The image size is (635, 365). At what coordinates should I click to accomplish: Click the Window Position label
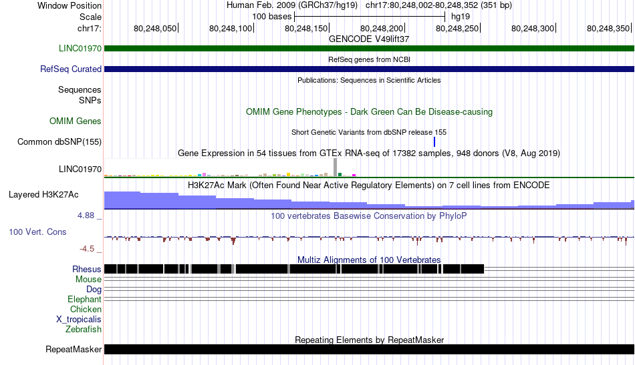click(70, 5)
